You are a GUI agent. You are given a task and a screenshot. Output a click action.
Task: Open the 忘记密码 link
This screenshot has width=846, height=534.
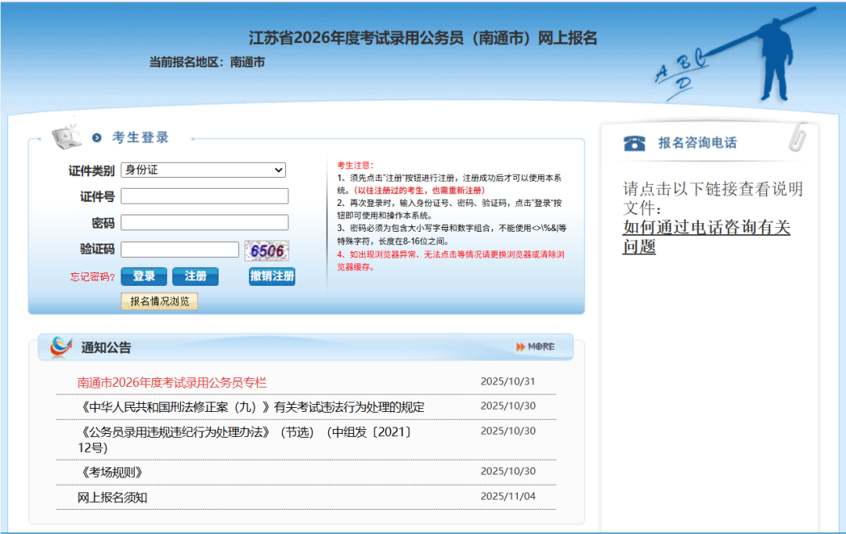[91, 277]
